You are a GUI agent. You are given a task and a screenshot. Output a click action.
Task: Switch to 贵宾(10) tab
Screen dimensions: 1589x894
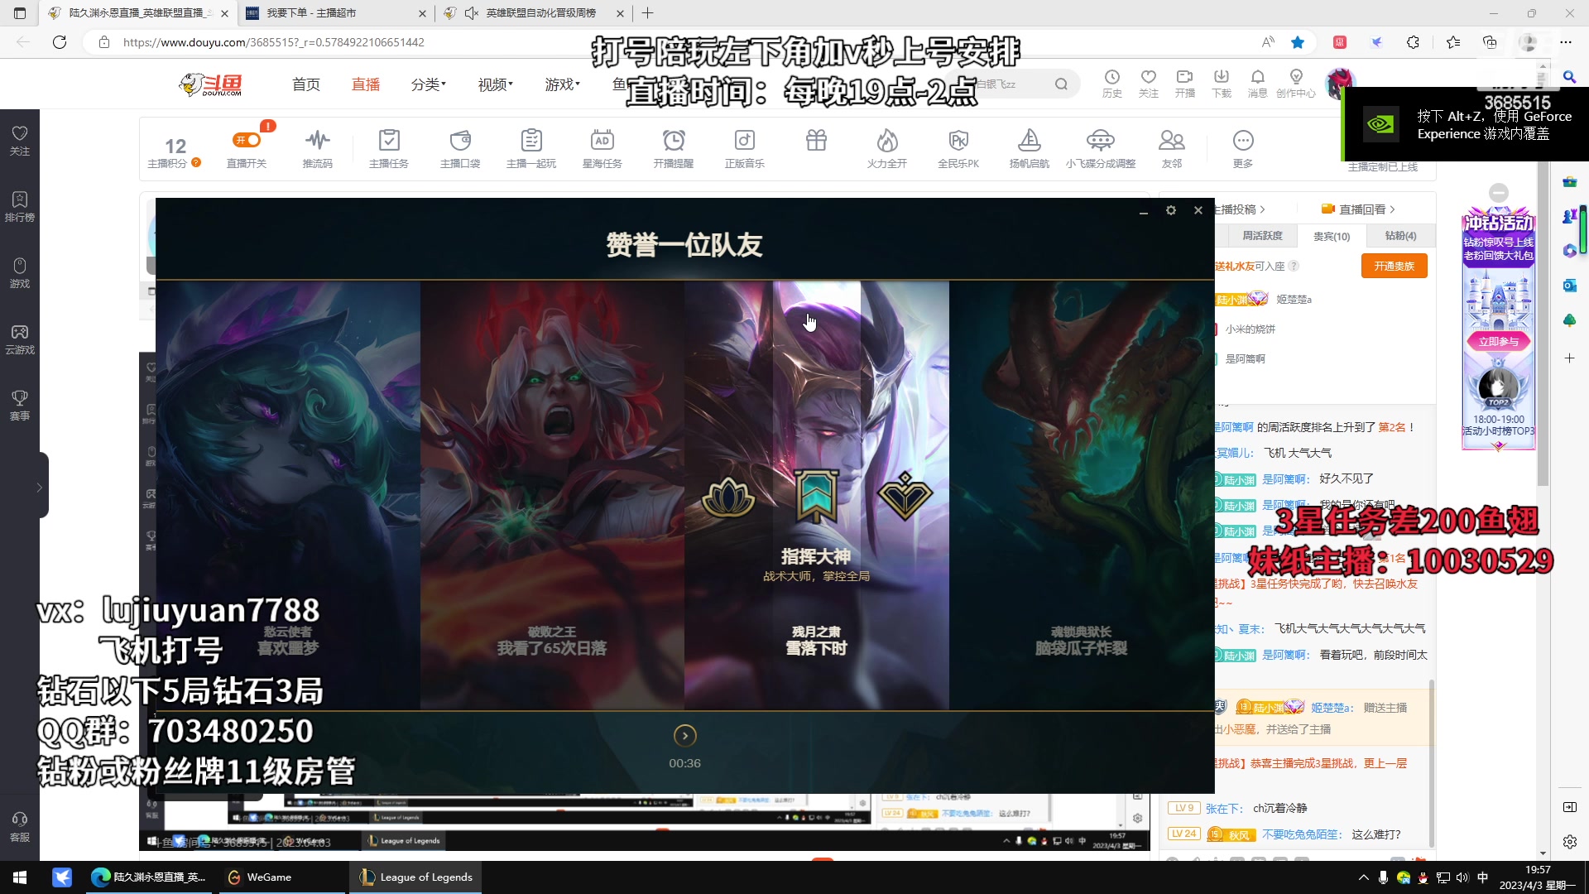pos(1332,236)
